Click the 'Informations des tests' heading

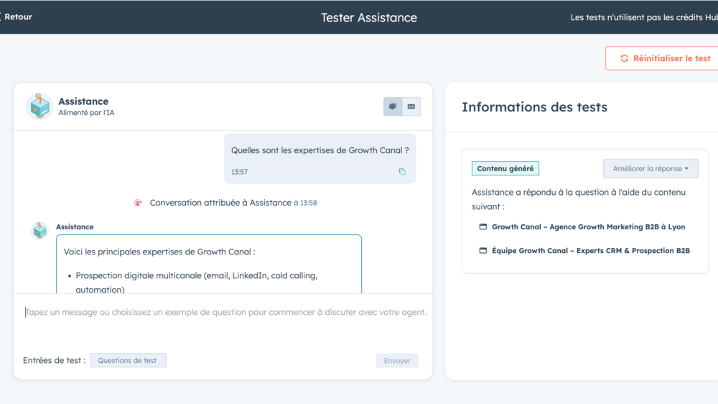click(x=534, y=107)
